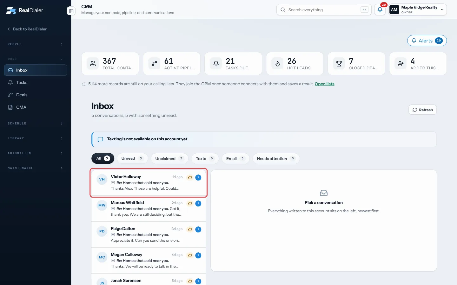Viewport: 457px width, 285px height.
Task: Expand the Library section
Action: coord(36,138)
